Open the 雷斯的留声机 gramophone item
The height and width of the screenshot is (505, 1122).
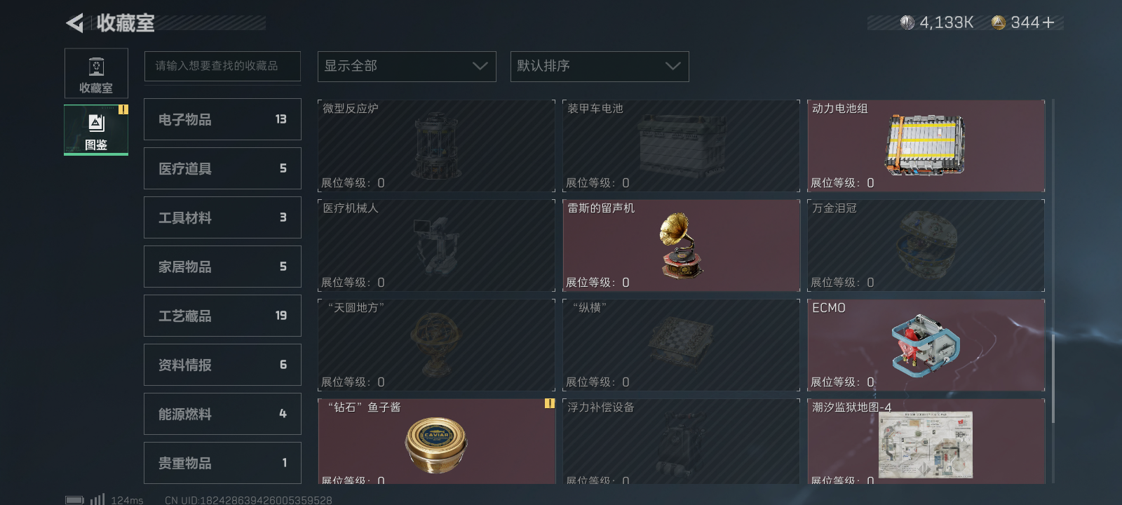[x=681, y=245]
